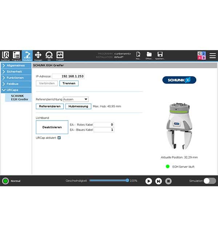Click the 100% speed value
The image size is (218, 236).
tap(133, 181)
